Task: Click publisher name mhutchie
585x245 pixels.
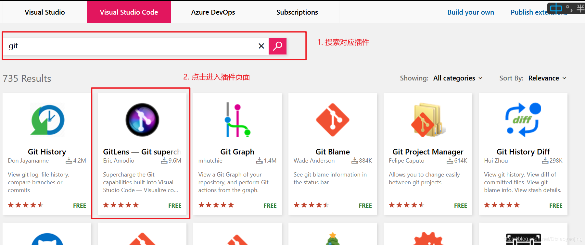Action: (210, 161)
